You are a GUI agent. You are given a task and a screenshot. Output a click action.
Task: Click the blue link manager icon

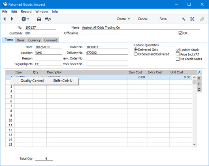[192, 19]
